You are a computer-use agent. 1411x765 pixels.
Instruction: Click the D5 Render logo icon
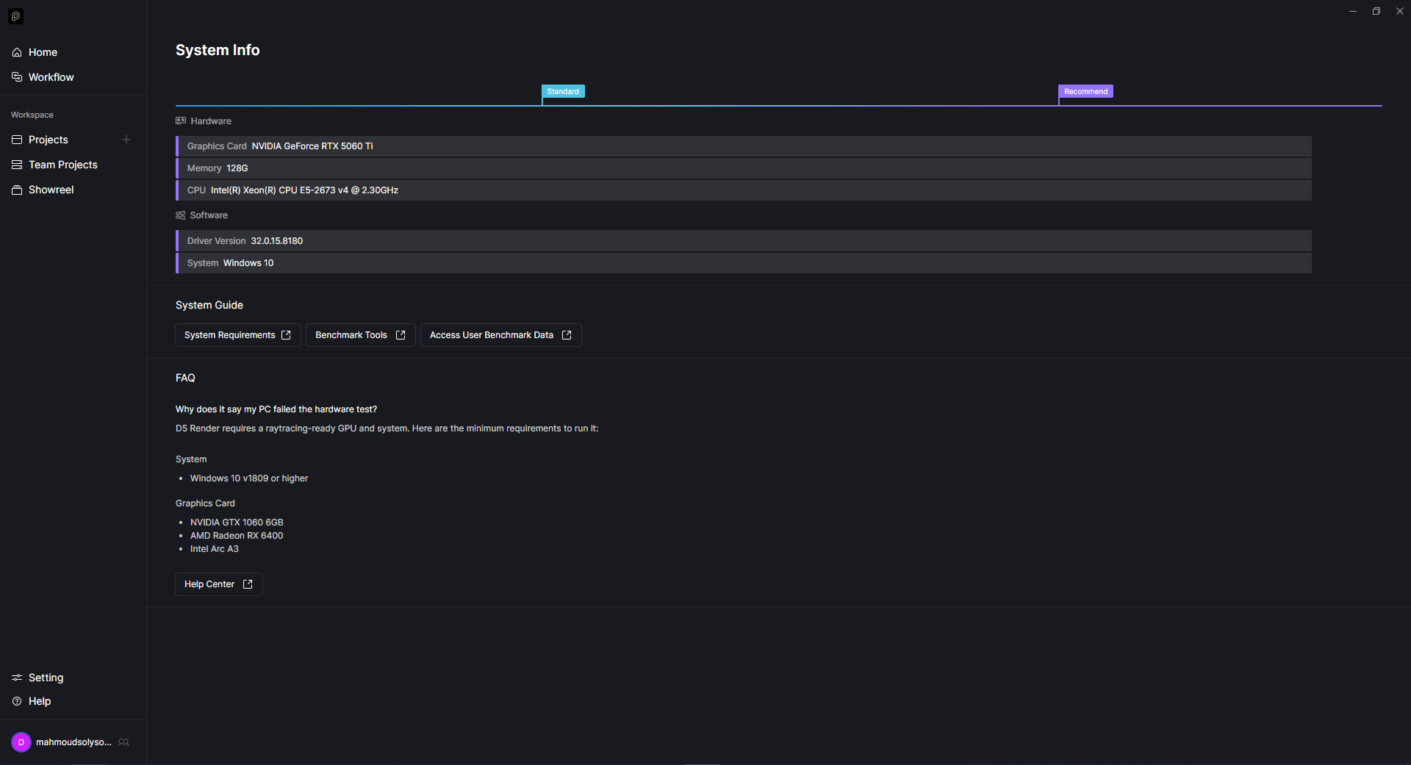pos(15,16)
